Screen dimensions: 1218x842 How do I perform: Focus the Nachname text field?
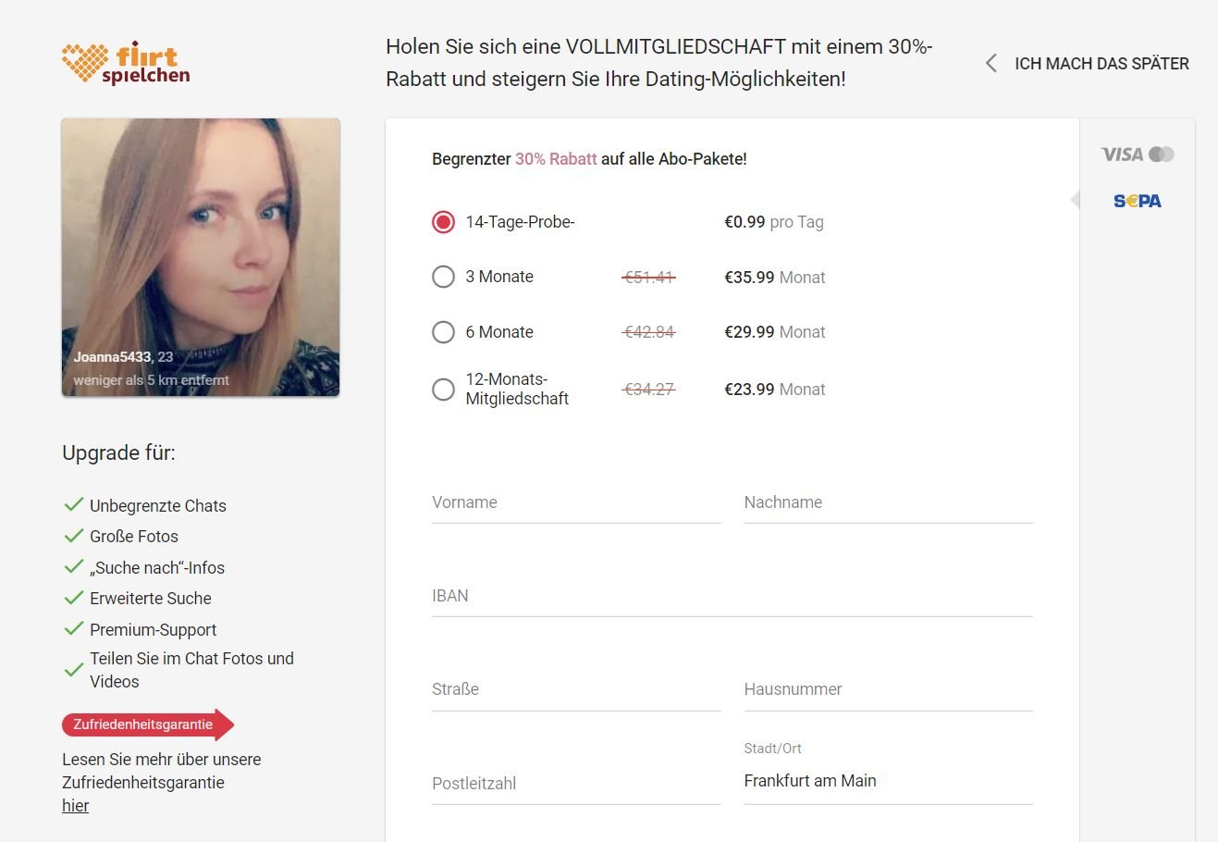pos(888,503)
